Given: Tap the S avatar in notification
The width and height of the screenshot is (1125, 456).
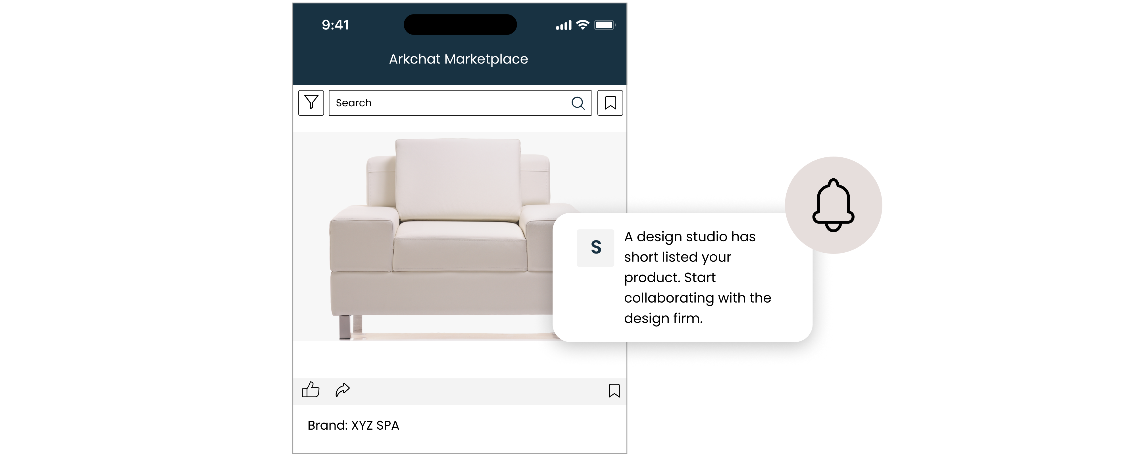Looking at the screenshot, I should tap(596, 248).
